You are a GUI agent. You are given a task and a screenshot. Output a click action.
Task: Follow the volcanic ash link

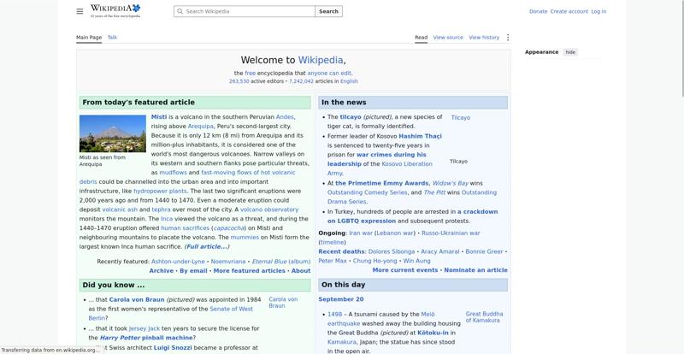click(120, 209)
